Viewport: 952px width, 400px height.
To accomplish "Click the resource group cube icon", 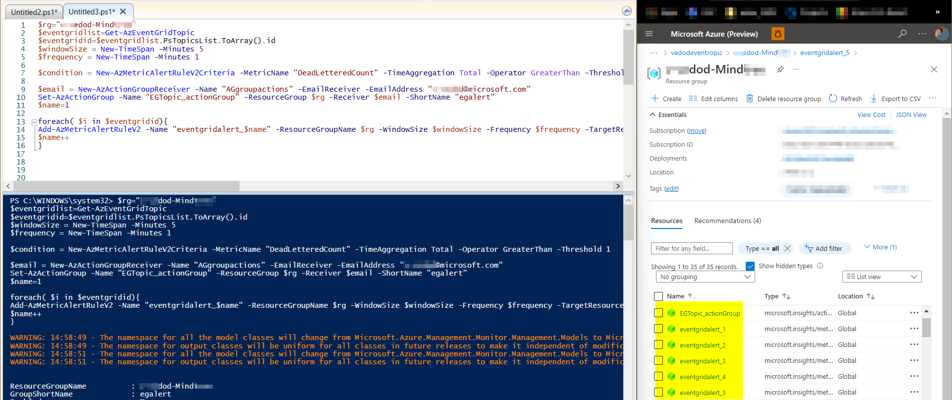I will [x=654, y=73].
